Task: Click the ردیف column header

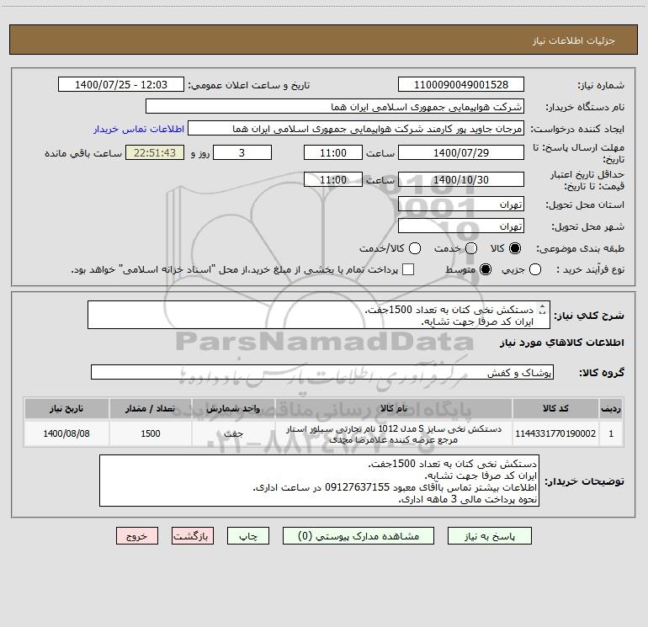Action: pos(611,408)
